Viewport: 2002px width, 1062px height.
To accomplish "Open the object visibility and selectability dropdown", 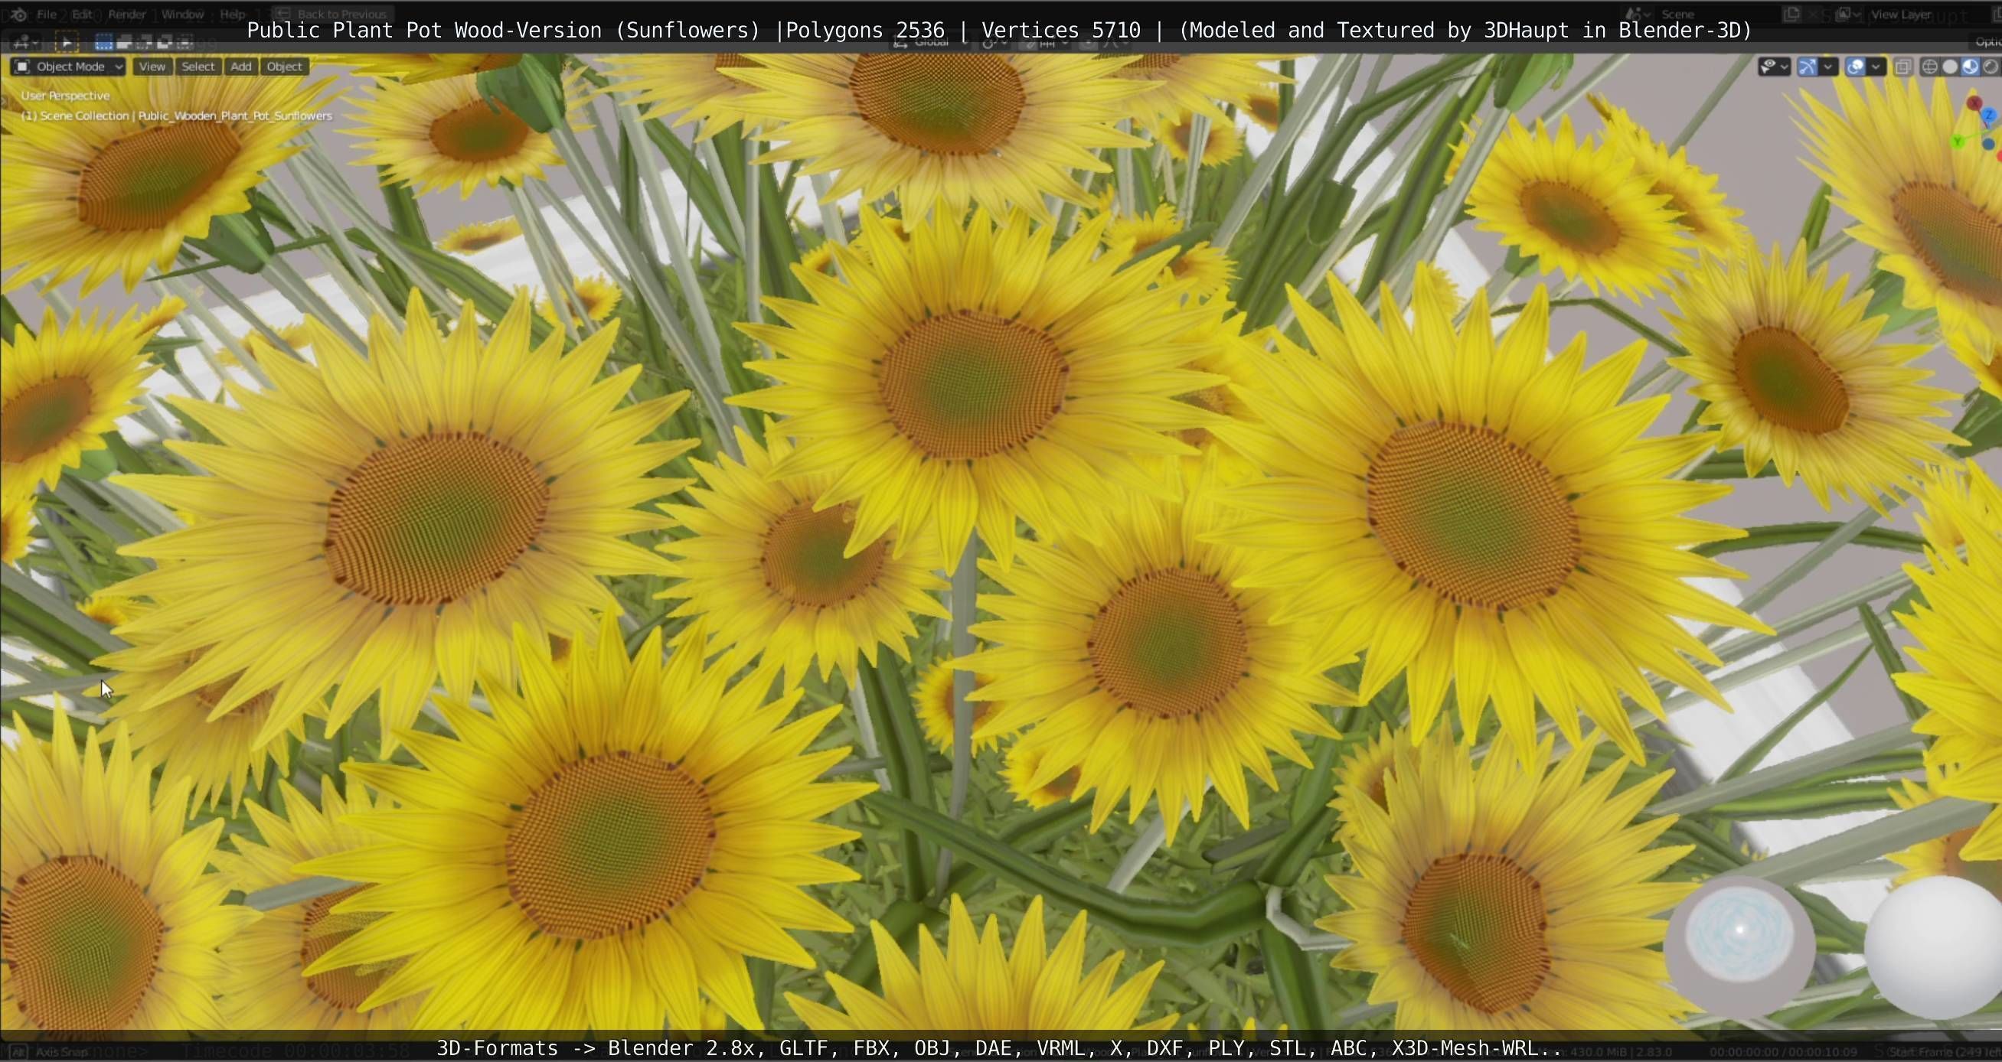I will [x=1775, y=67].
